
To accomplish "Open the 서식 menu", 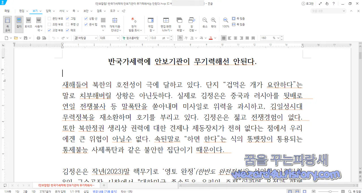I will tap(62, 11).
